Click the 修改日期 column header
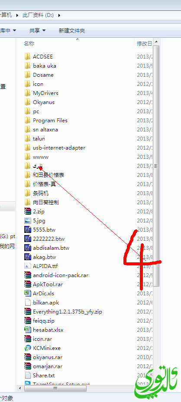Screen dimensions: 181x402 pyautogui.click(x=144, y=44)
